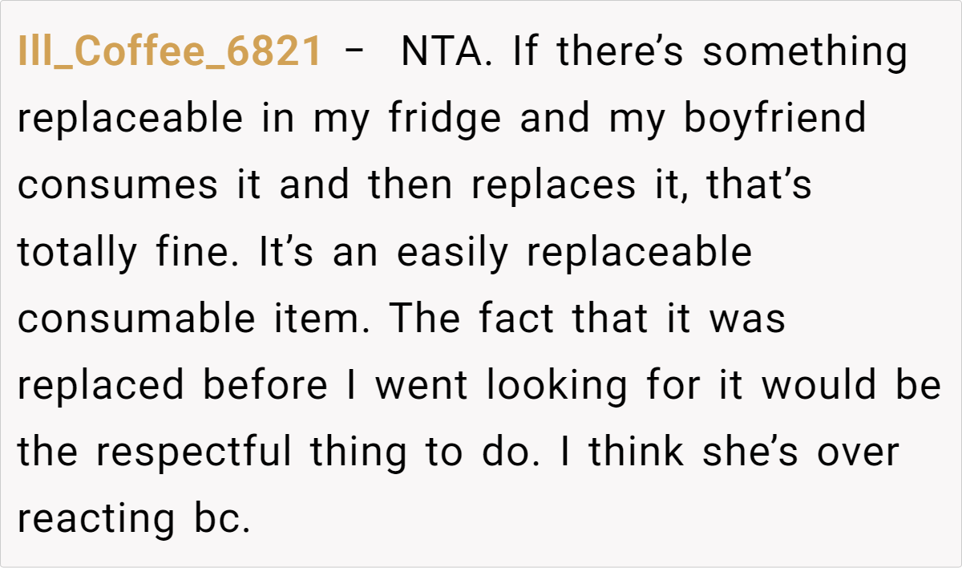Click the word "think" in the comment

click(637, 452)
